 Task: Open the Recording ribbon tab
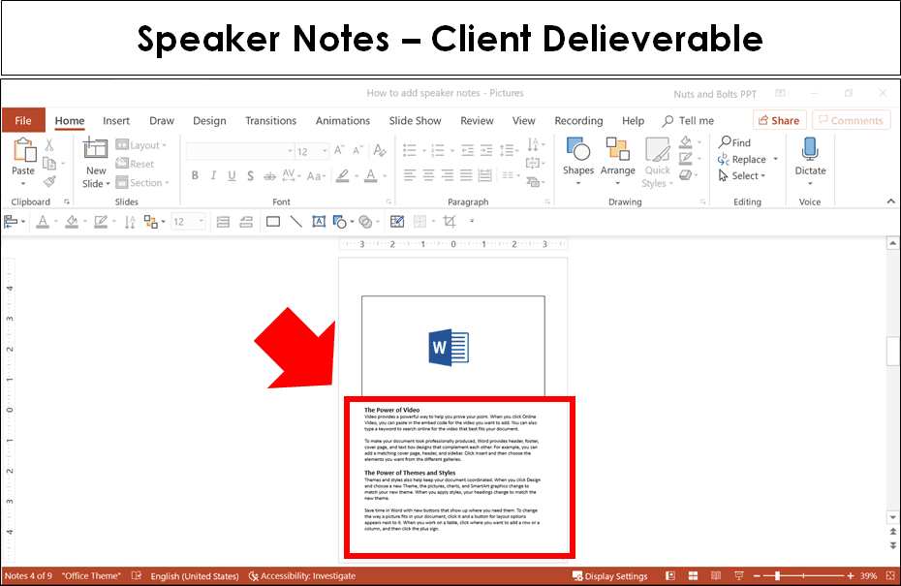[578, 120]
